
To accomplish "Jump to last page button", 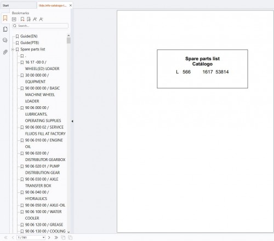I will click(x=56, y=238).
